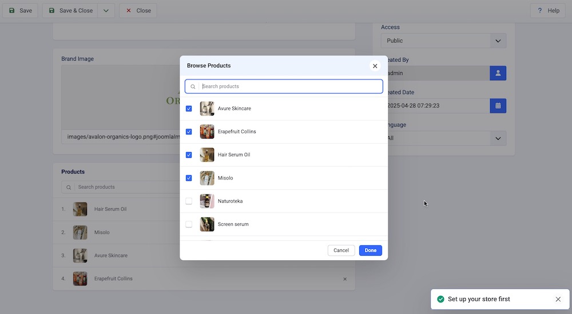Click the Naturoteka product image
The width and height of the screenshot is (572, 314).
pyautogui.click(x=207, y=201)
